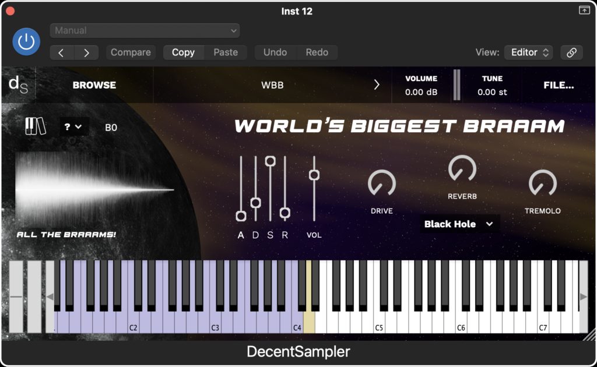Toggle the link chain icon button
Viewport: 597px width, 367px height.
tap(571, 52)
